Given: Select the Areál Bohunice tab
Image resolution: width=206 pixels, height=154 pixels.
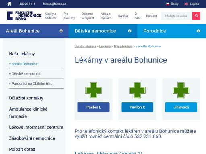Looking at the screenshot, I should (34, 31).
